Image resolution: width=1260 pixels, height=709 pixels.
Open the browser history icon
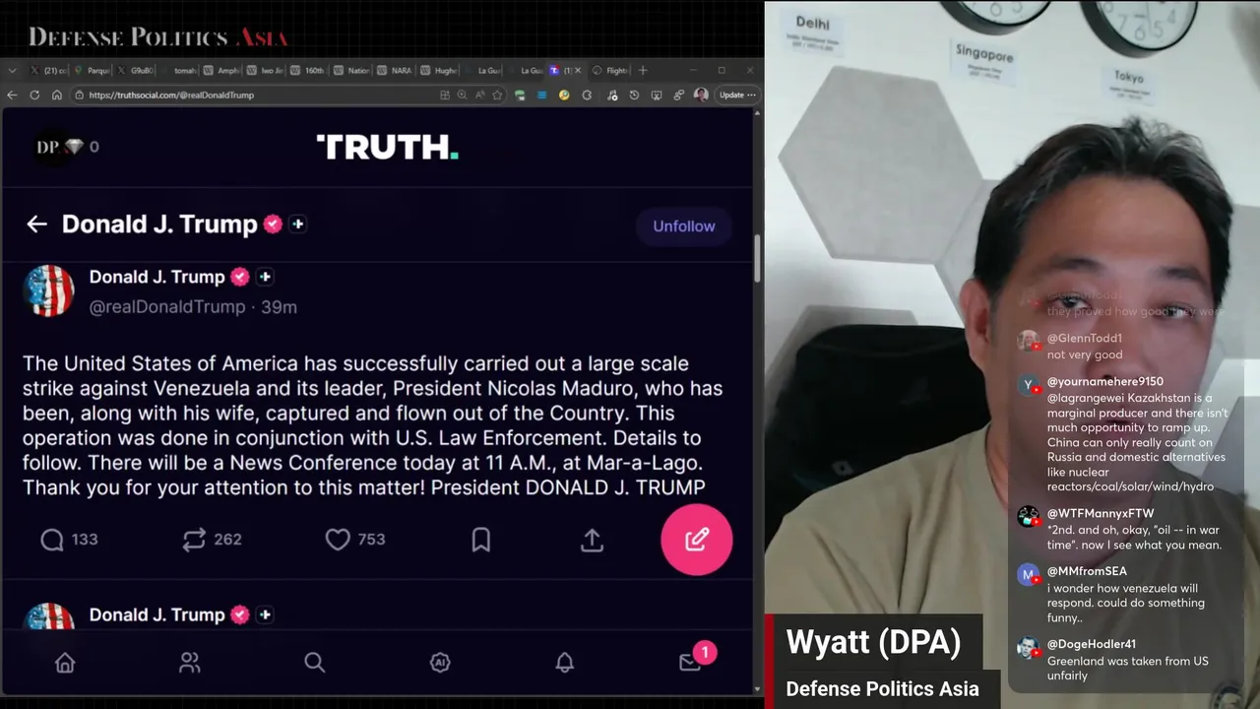(634, 95)
